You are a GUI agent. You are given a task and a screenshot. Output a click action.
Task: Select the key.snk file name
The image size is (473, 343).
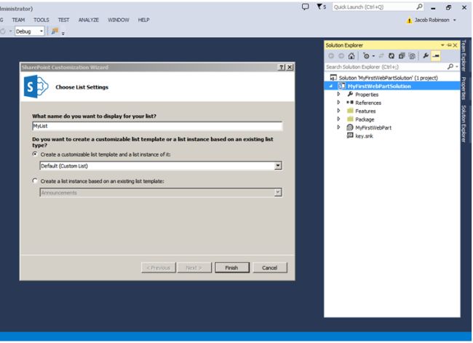click(x=364, y=136)
